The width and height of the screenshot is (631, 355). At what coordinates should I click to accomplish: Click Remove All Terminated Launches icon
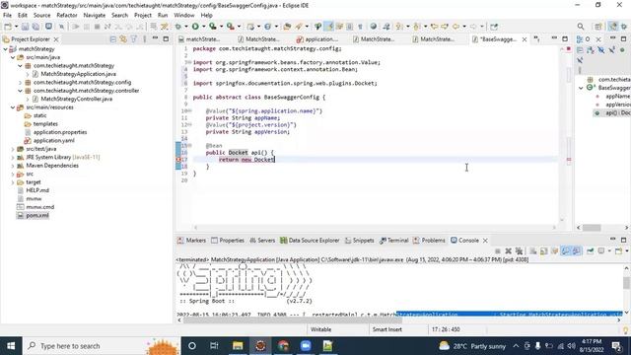click(x=519, y=251)
